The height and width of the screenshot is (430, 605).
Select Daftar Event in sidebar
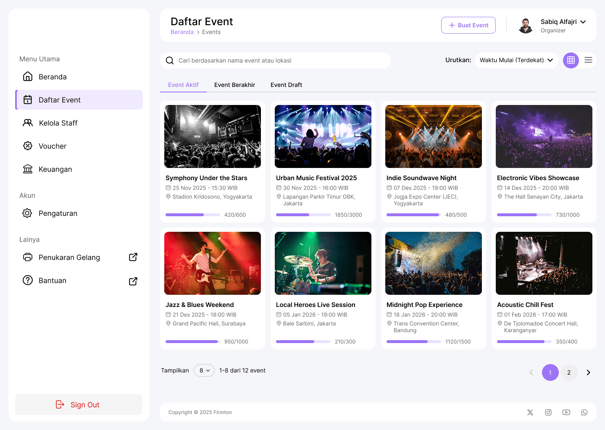[x=79, y=100]
